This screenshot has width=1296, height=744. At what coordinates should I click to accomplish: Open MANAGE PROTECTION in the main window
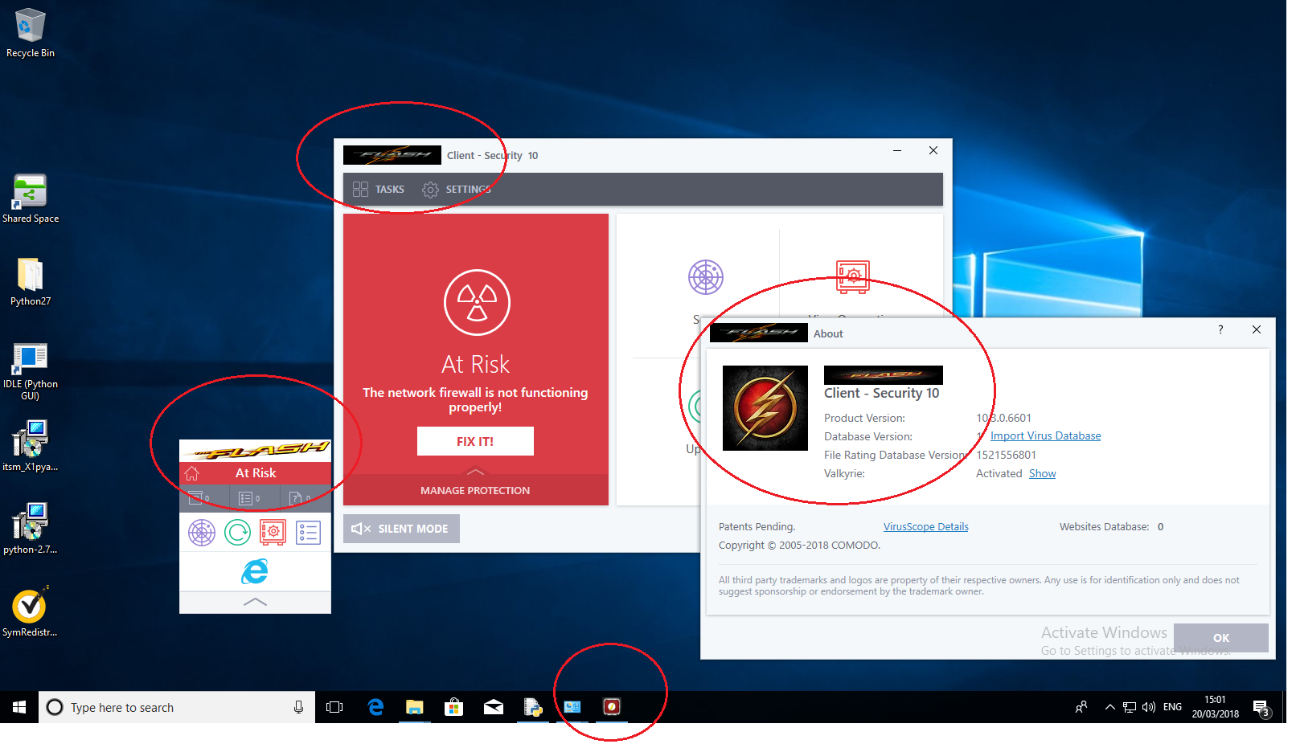[x=475, y=490]
